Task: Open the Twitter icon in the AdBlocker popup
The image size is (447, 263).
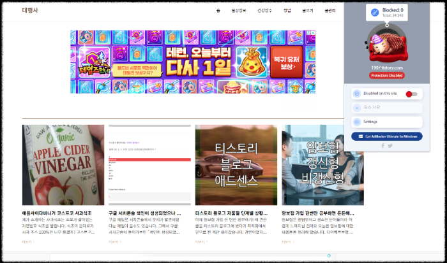Action: [x=390, y=146]
